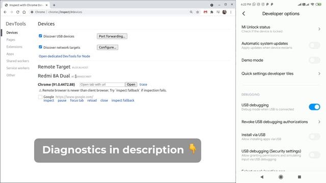The height and width of the screenshot is (183, 326).
Task: Zoom icon in Chrome address bar
Action: [191, 12]
